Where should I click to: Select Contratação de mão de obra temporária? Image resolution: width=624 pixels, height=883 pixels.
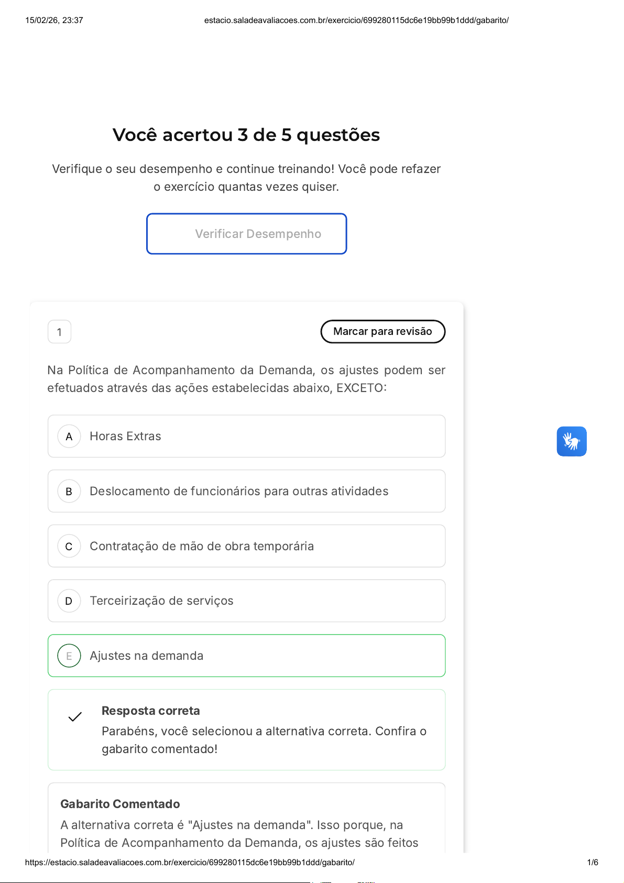(202, 547)
